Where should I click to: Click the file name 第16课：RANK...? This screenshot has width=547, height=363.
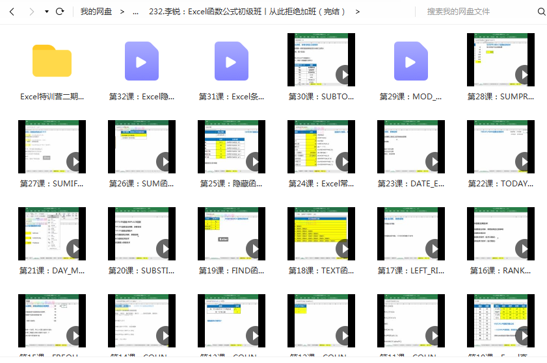pos(501,271)
